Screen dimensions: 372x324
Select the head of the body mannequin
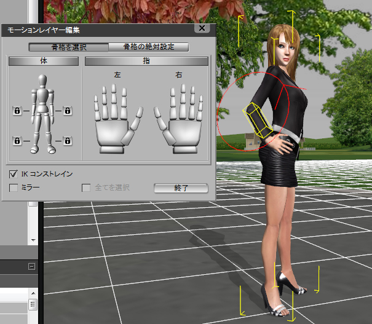click(x=42, y=81)
